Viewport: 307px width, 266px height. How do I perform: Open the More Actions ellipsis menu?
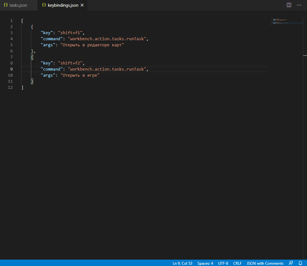(299, 5)
